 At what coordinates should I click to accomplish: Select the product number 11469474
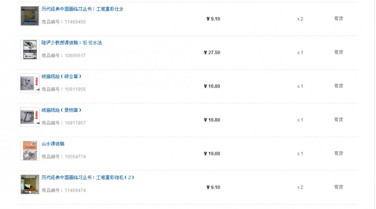(x=75, y=190)
